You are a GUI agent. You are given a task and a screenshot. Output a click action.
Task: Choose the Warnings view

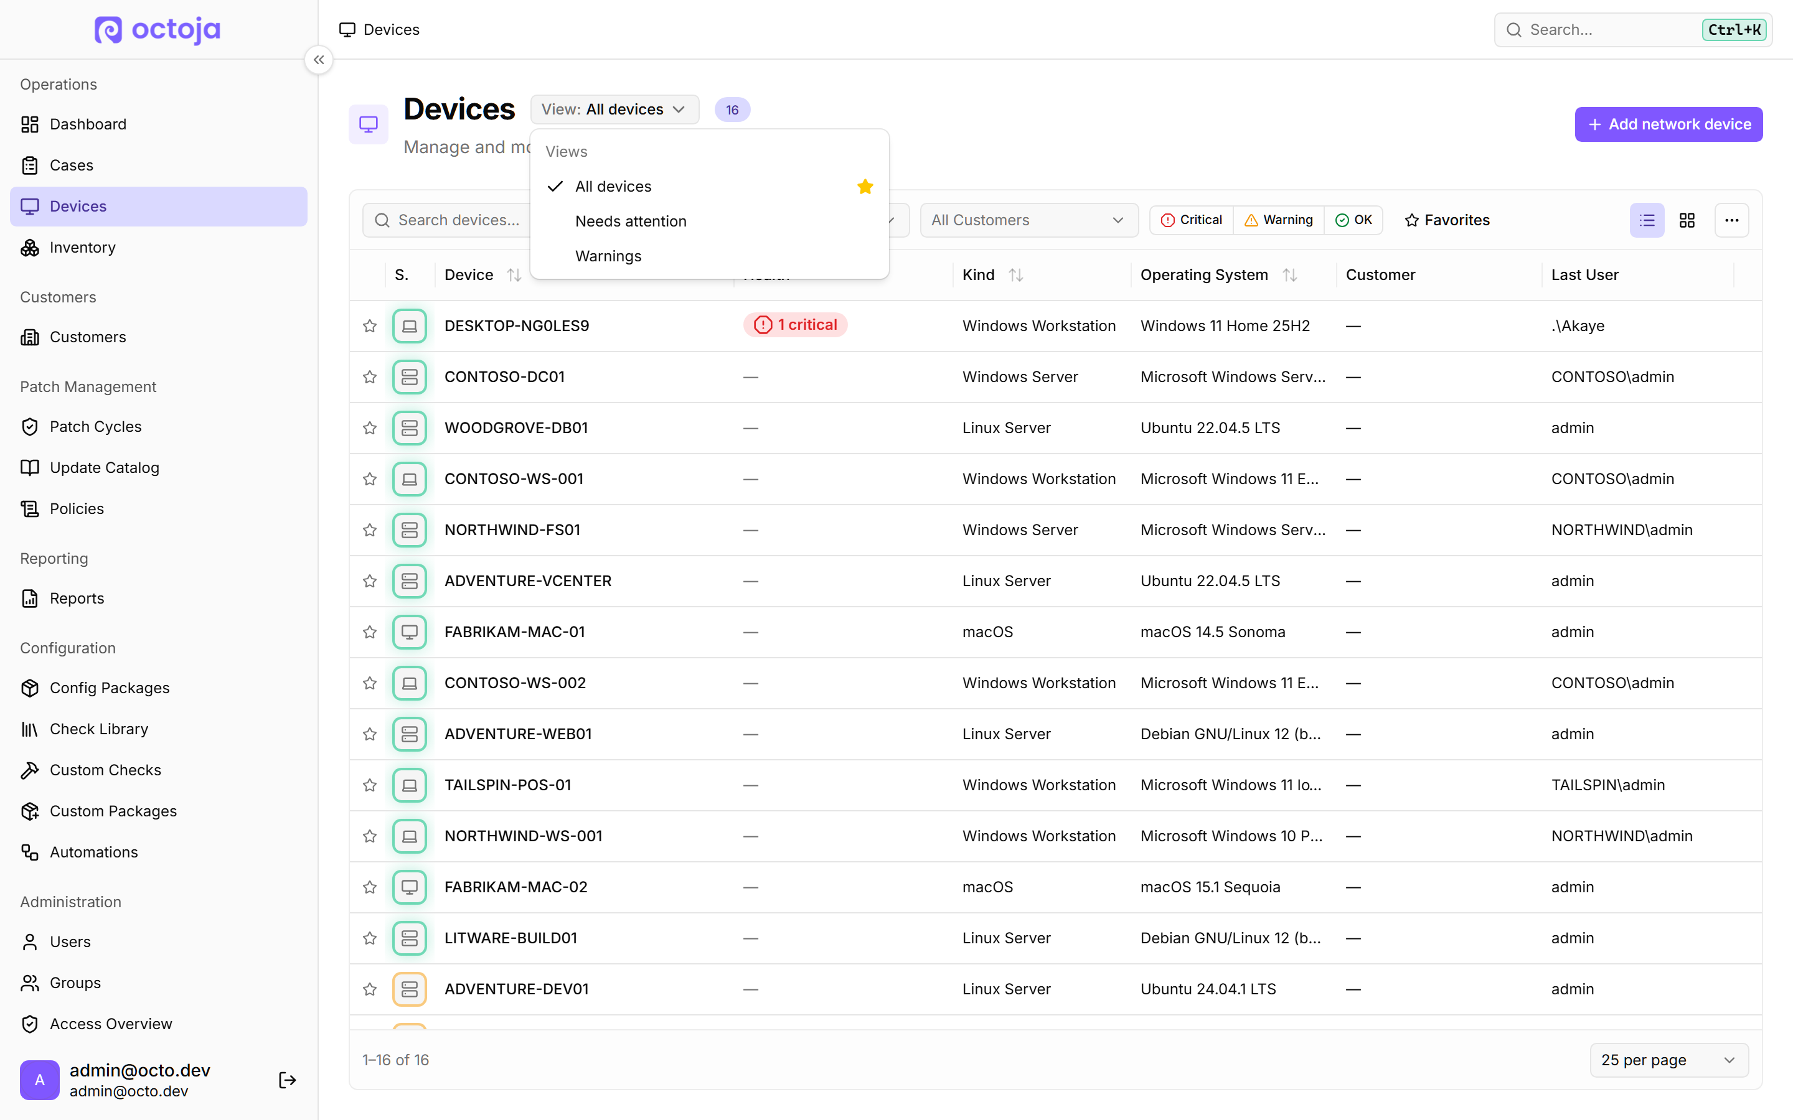click(709, 256)
